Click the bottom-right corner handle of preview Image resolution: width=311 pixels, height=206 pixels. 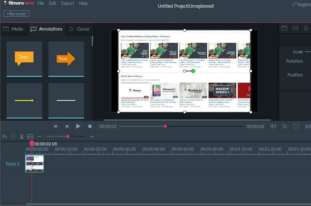(251, 112)
